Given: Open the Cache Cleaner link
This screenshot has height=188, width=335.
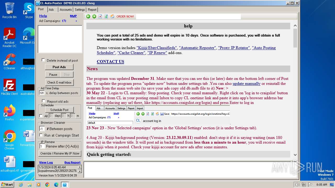Looking at the screenshot, I should (x=131, y=53).
